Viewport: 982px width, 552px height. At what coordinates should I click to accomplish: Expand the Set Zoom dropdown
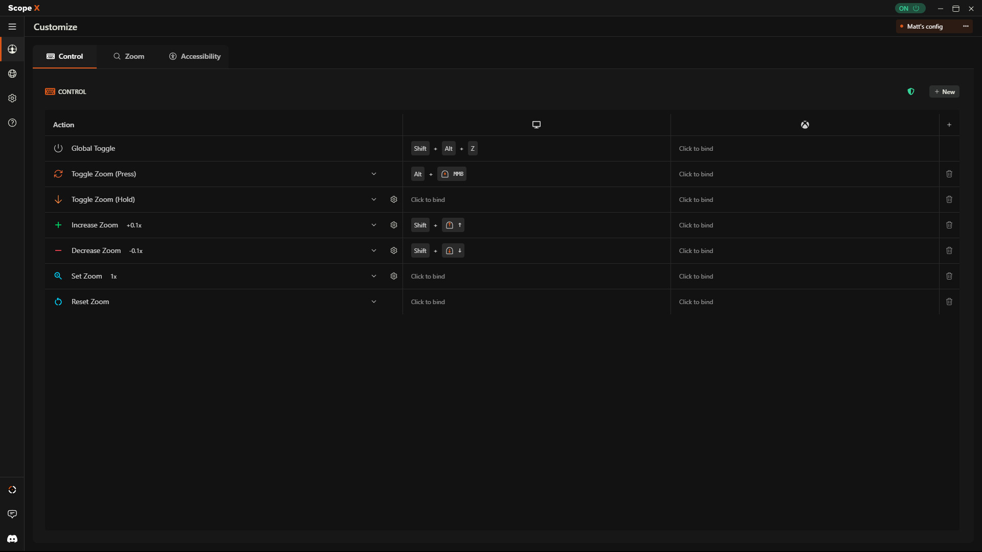pyautogui.click(x=374, y=276)
